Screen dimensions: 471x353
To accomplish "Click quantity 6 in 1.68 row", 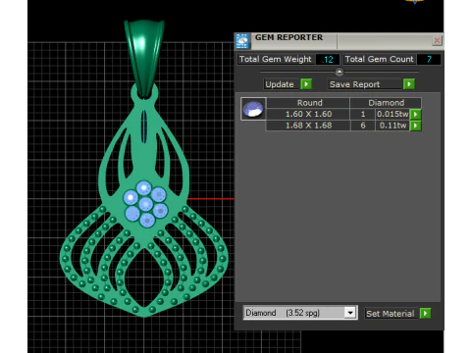I will [x=363, y=126].
